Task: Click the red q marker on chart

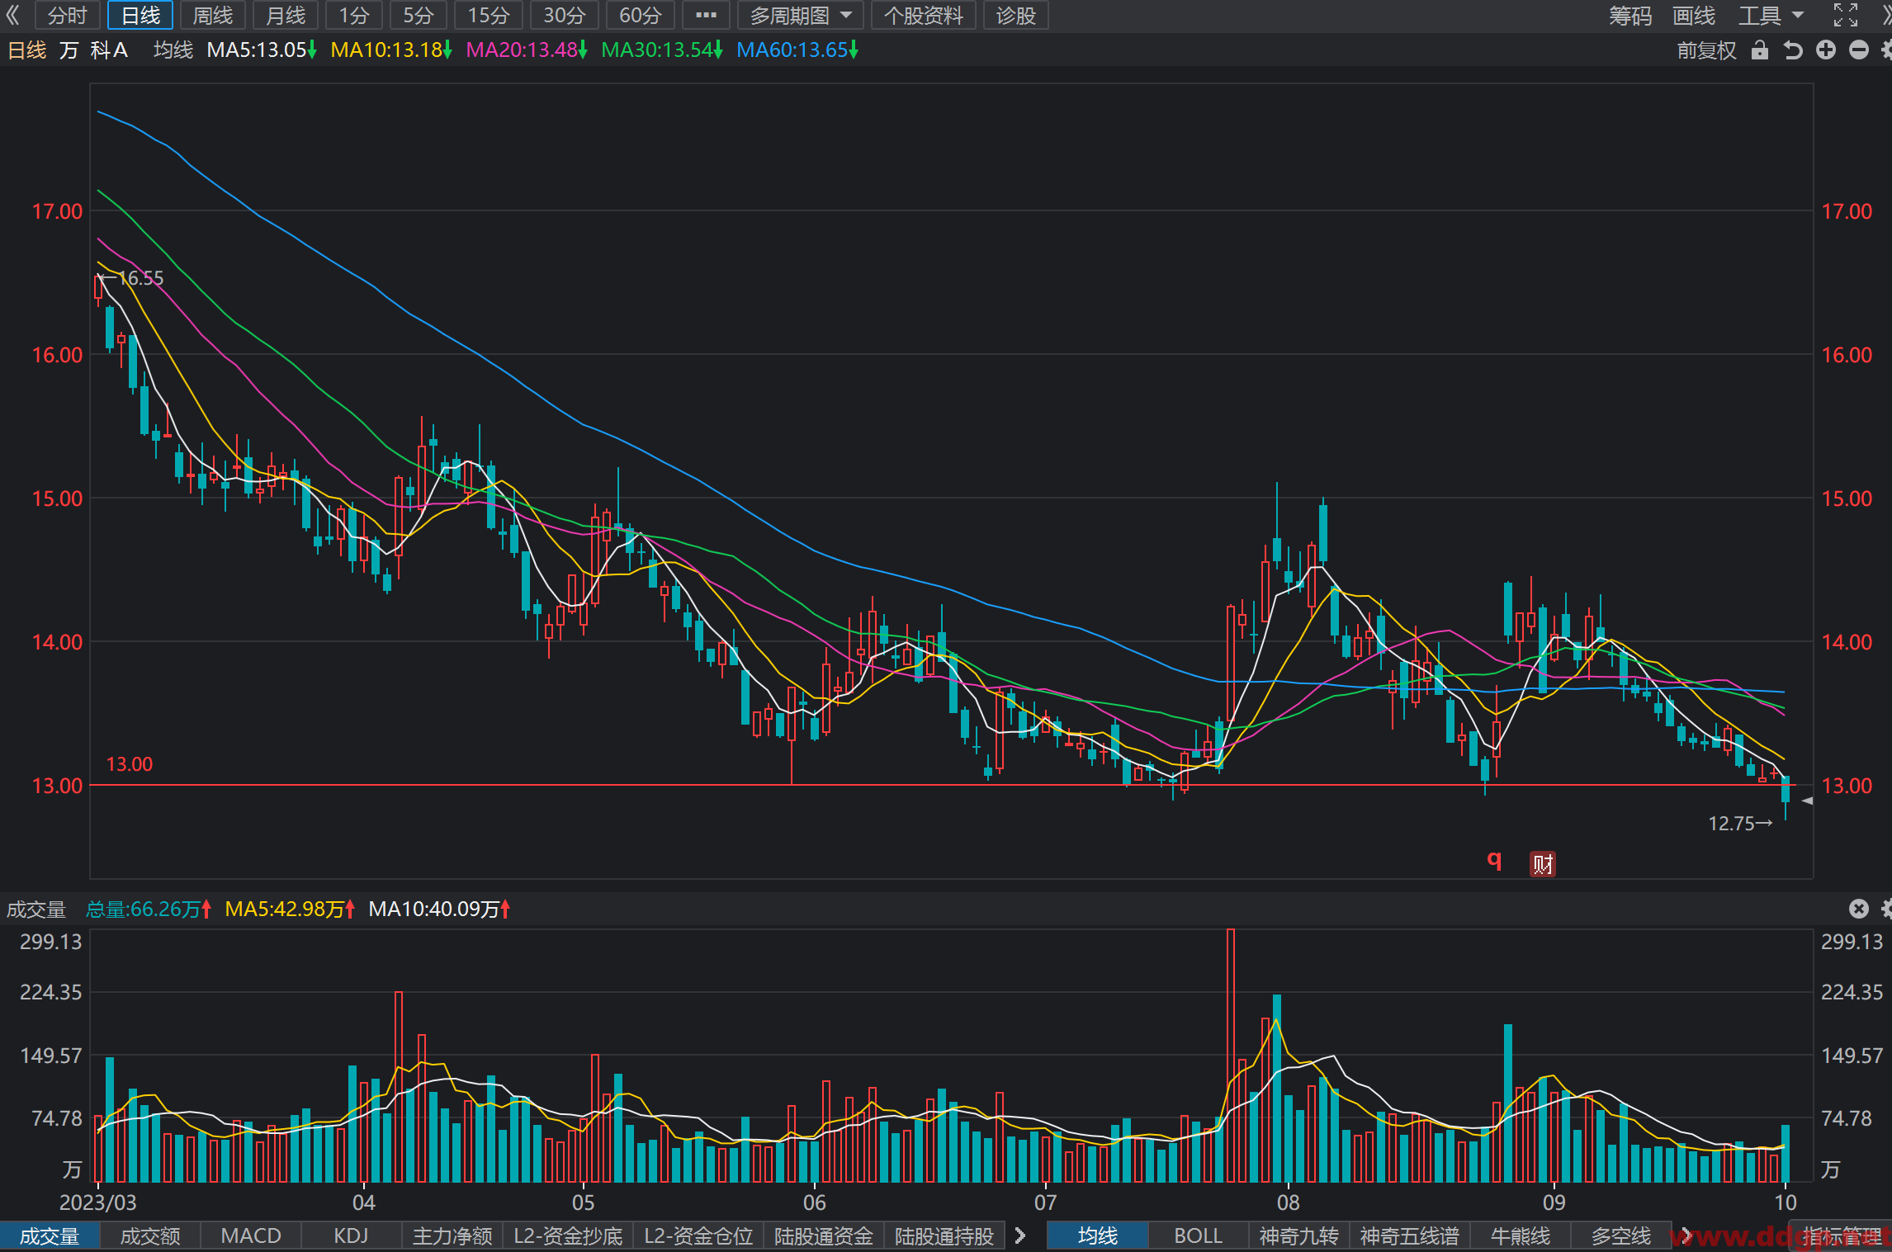Action: 1494,861
